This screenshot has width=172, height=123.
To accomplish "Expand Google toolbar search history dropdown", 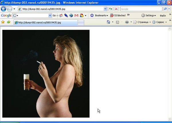I will [50, 15].
